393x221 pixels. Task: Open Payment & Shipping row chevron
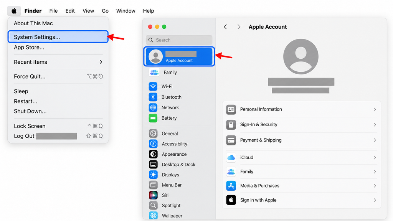[x=375, y=140]
